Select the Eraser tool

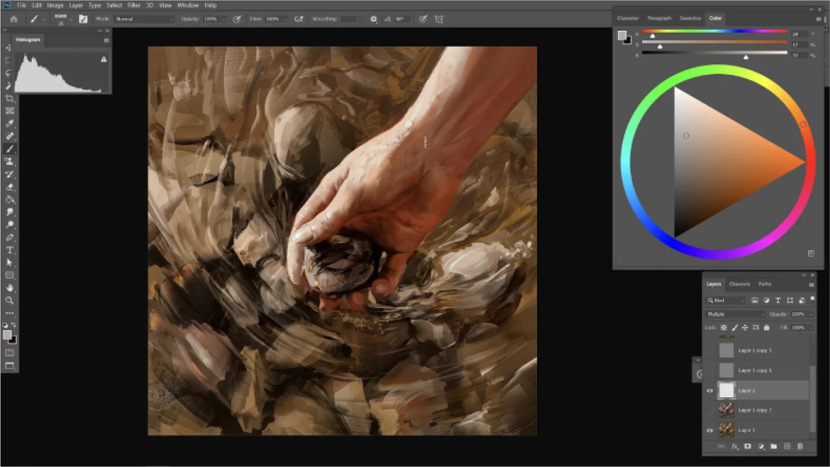point(9,187)
